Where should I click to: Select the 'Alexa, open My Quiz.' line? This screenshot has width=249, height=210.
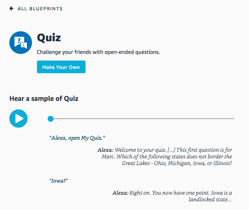pos(77,138)
